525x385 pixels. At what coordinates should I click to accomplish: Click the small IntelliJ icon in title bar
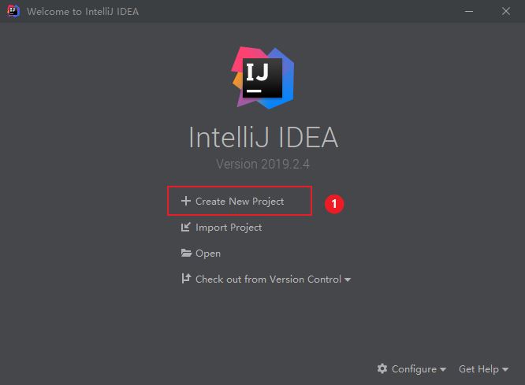(x=13, y=11)
